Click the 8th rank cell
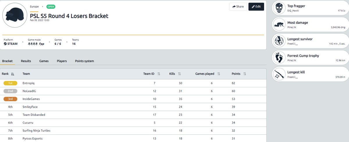The width and height of the screenshot is (349, 142). (10, 138)
